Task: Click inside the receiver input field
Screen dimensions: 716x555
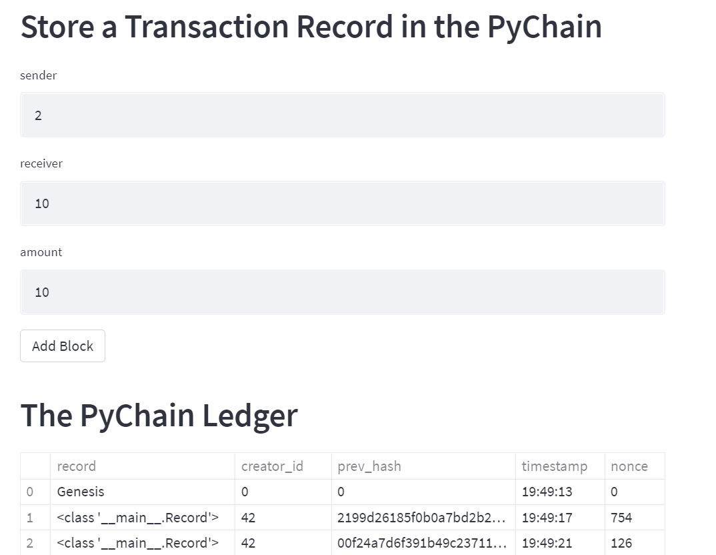Action: tap(342, 203)
